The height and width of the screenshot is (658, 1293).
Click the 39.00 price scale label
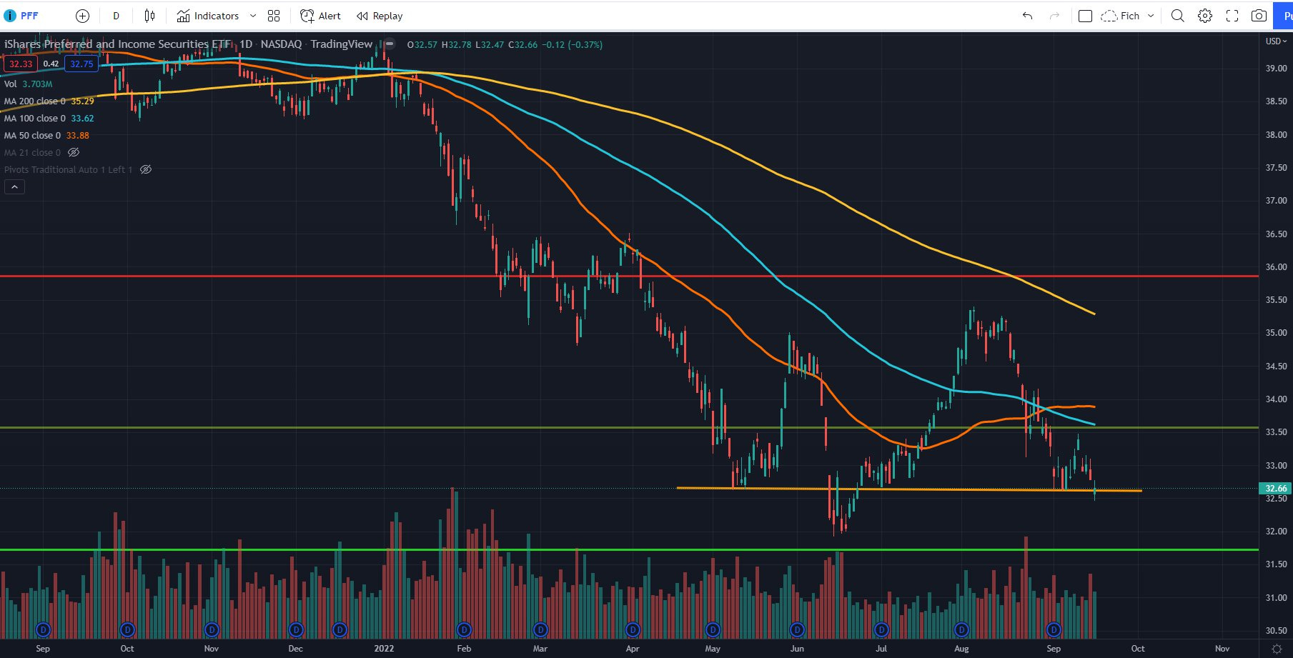point(1276,69)
